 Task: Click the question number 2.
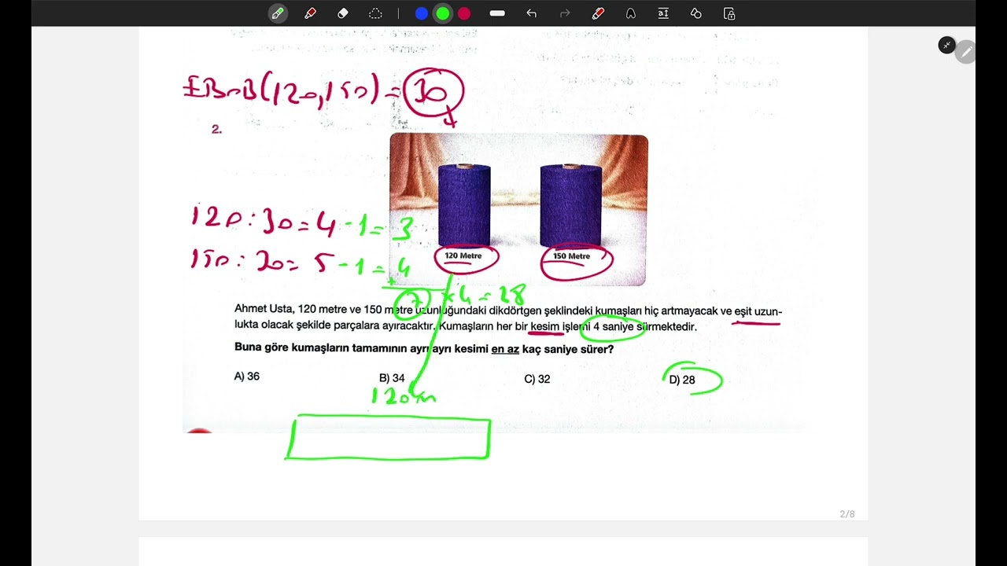click(216, 130)
